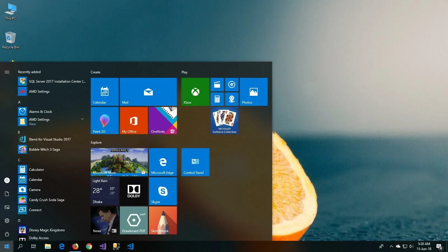The height and width of the screenshot is (252, 448).
Task: Open Calculator from the app list
Action: coord(52,170)
